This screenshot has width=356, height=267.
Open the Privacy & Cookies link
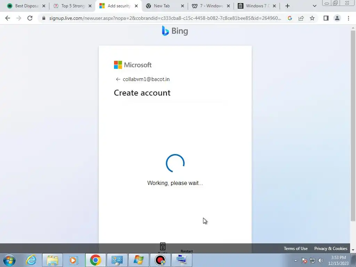[x=331, y=248]
